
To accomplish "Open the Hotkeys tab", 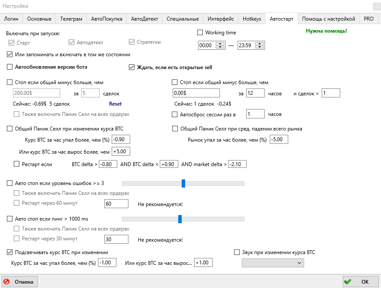I will [251, 18].
